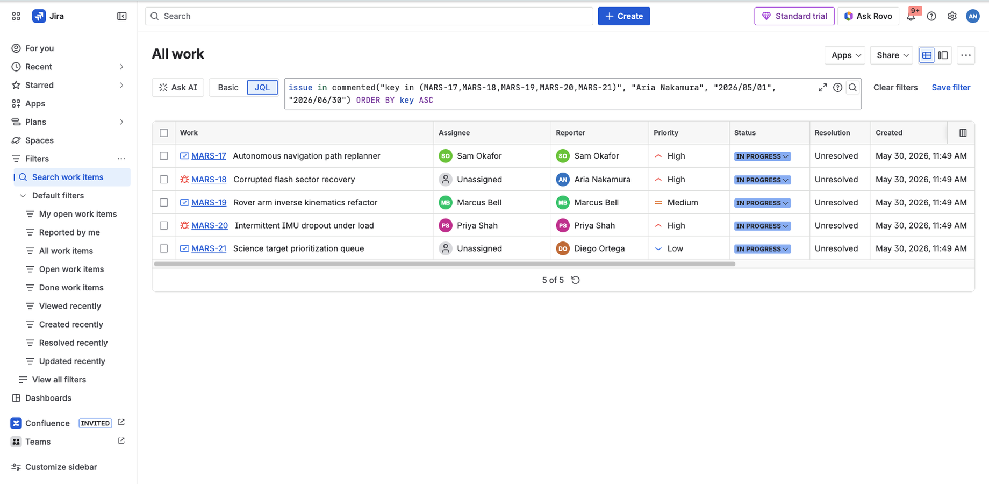Open the Apps dropdown
The image size is (989, 484).
845,55
